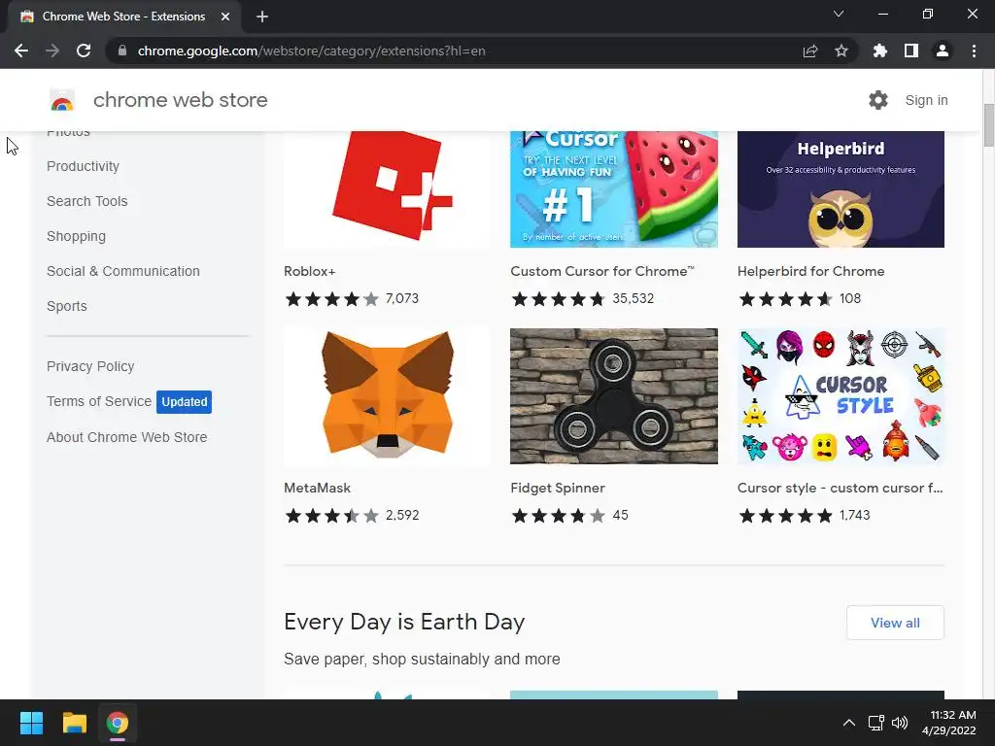Click the Chrome taskbar icon
This screenshot has height=746, width=995.
pyautogui.click(x=118, y=723)
